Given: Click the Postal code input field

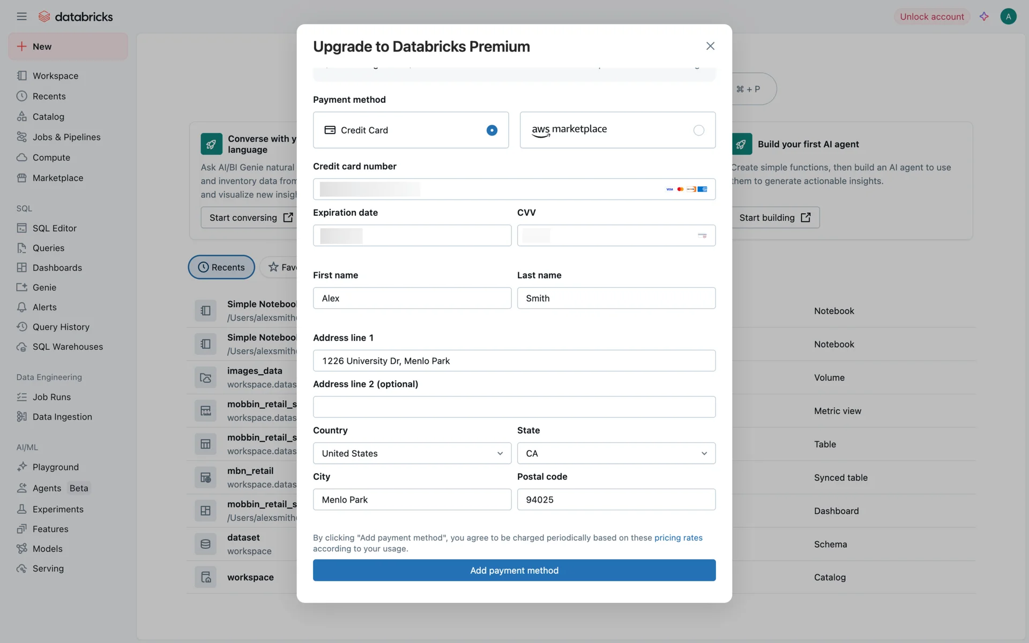Looking at the screenshot, I should point(616,499).
